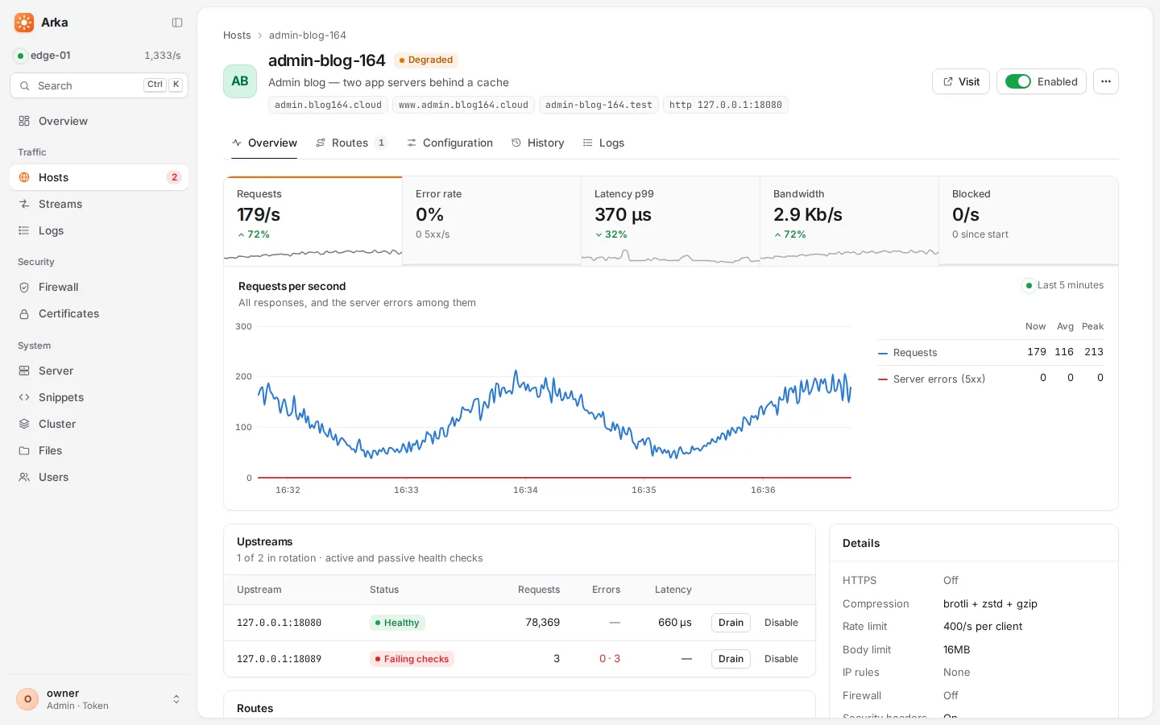Click the Degraded status badge
The height and width of the screenshot is (725, 1160).
[x=426, y=60]
